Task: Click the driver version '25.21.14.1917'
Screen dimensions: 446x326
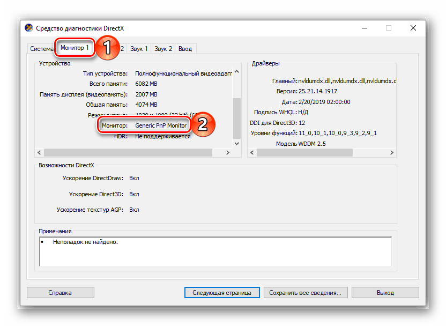Action: click(318, 91)
